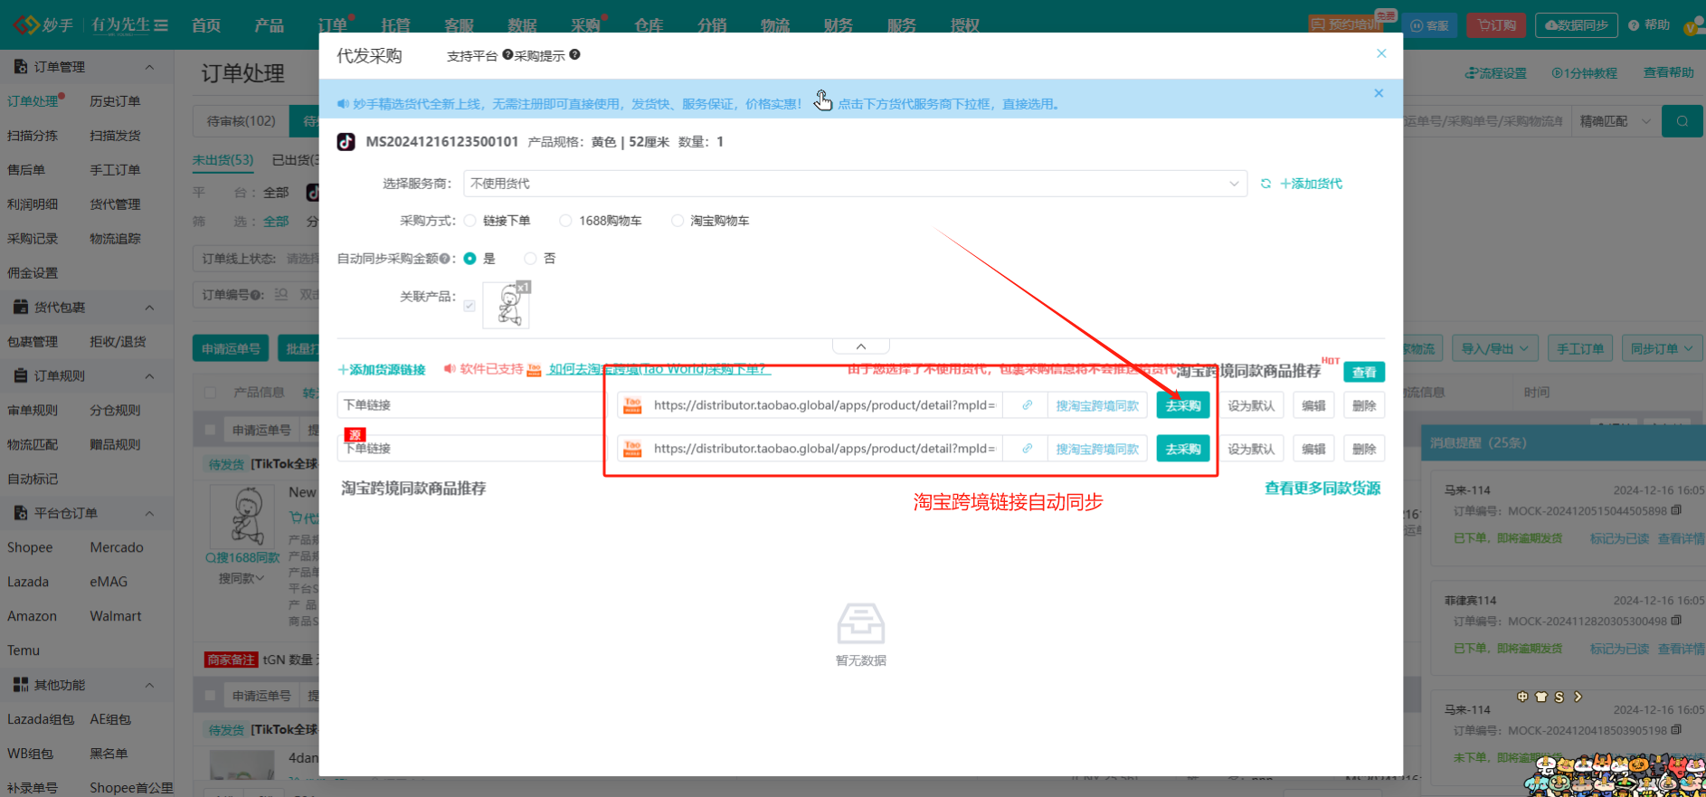Image resolution: width=1706 pixels, height=797 pixels.
Task: Toggle the 关联产品 checkbox
Action: 469,306
